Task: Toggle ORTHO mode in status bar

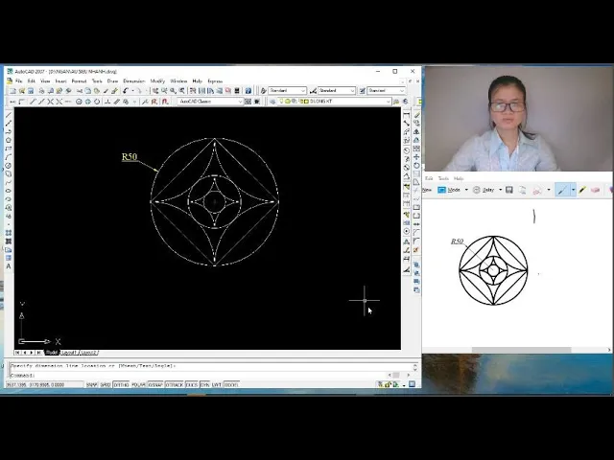Action: click(121, 384)
